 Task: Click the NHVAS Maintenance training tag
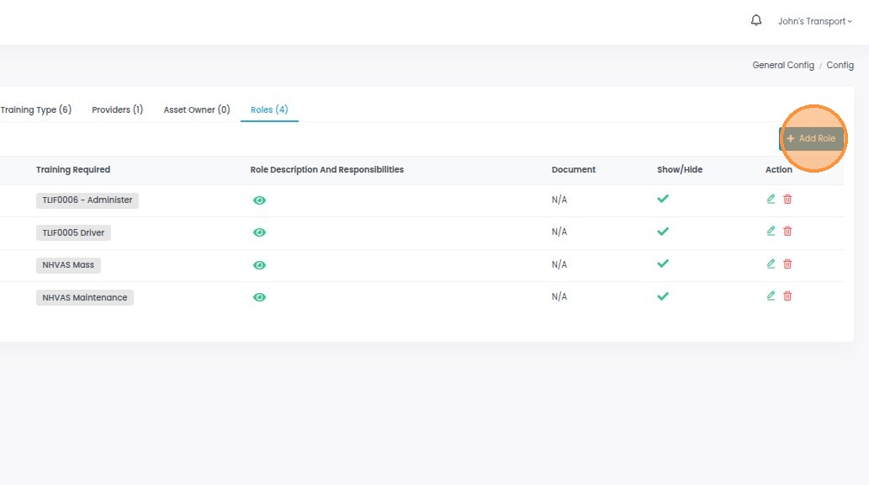point(85,297)
